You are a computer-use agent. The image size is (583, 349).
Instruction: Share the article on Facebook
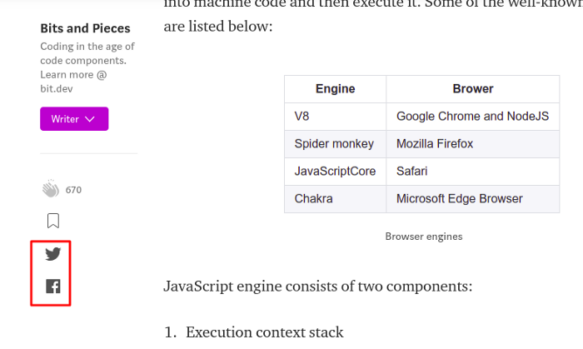tap(53, 287)
